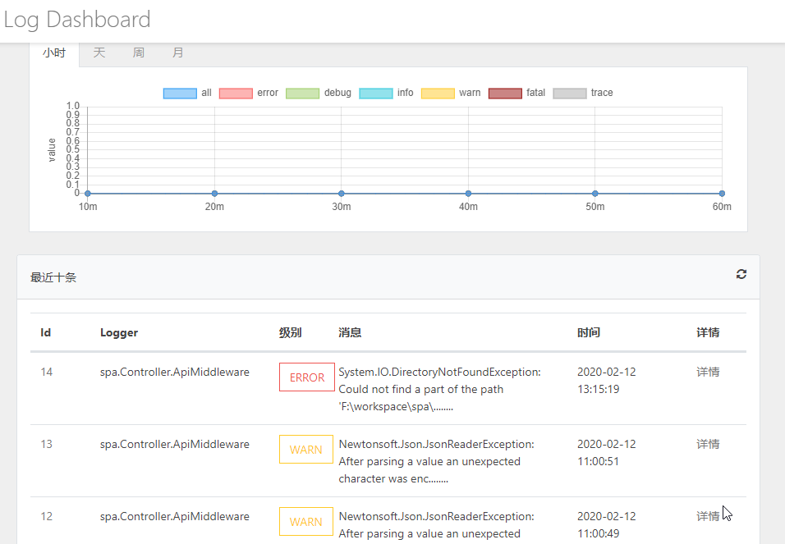Click row 13's JsonReaderException message
The image size is (785, 544).
pyautogui.click(x=437, y=461)
